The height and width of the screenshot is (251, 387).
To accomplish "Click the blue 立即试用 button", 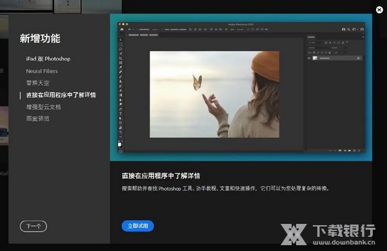I will point(138,226).
